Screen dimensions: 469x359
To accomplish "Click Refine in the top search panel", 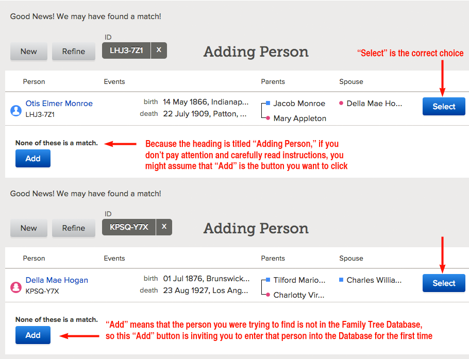I will click(74, 52).
